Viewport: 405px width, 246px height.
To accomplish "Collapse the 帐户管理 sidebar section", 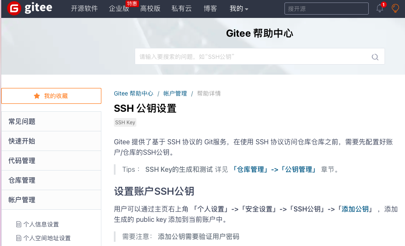I will pos(51,200).
